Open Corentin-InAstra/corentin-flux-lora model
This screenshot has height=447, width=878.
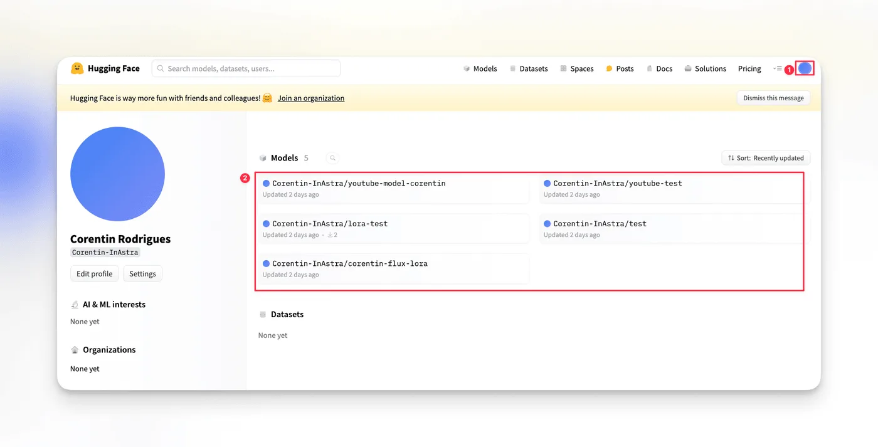[393, 268]
